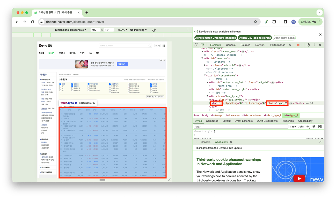Open the Event Listeners tab
336x198 pixels.
tap(244, 121)
